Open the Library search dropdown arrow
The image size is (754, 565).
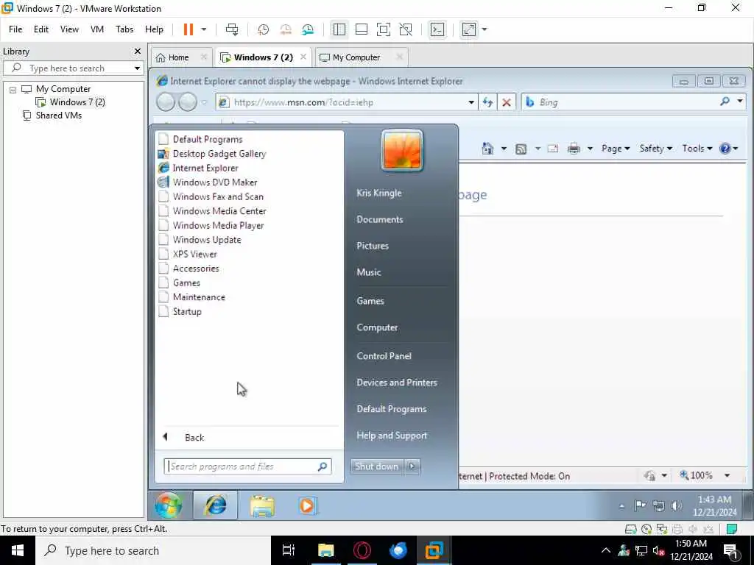point(138,68)
